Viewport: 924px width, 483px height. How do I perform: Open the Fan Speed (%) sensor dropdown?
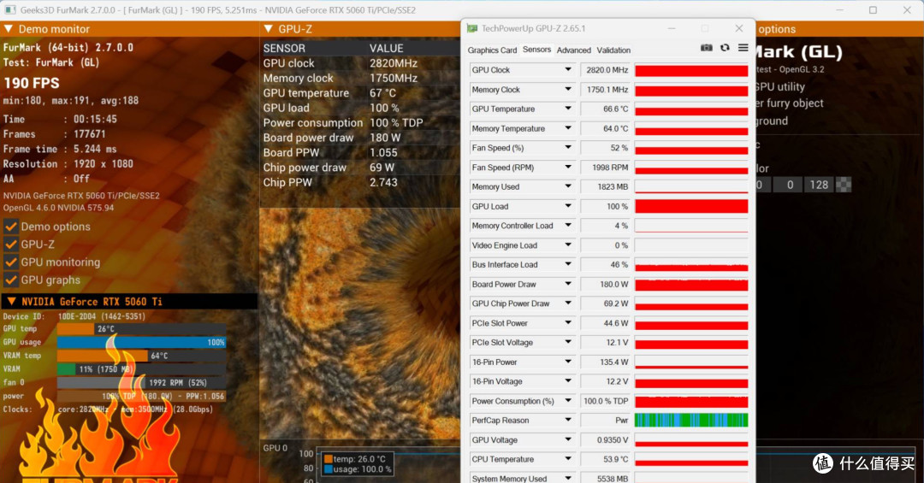(568, 148)
